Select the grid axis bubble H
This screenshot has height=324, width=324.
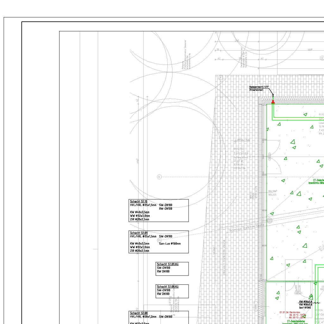[x=221, y=78]
